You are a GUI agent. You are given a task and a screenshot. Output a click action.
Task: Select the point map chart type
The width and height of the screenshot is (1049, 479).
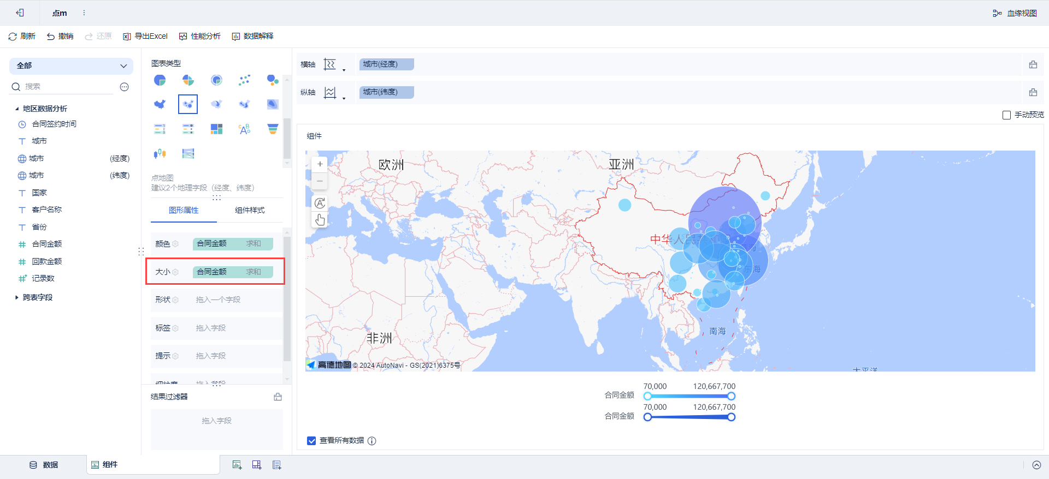click(188, 104)
